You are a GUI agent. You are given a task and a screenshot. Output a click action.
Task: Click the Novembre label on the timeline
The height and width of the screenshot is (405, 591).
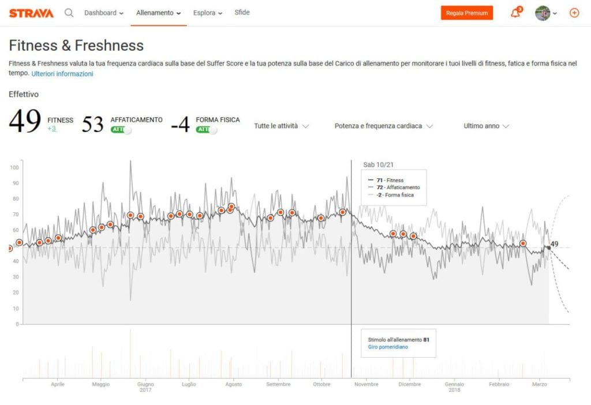[366, 384]
